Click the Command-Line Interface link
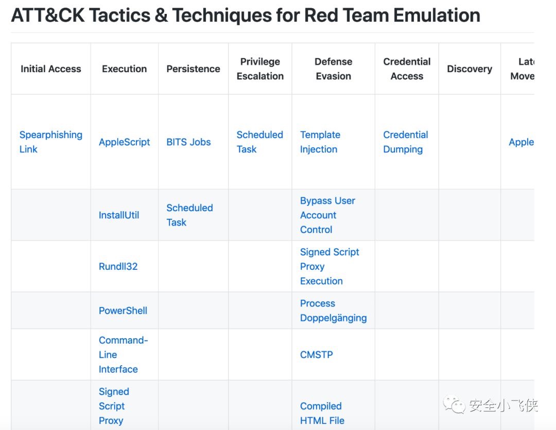Image resolution: width=556 pixels, height=430 pixels. [x=123, y=354]
